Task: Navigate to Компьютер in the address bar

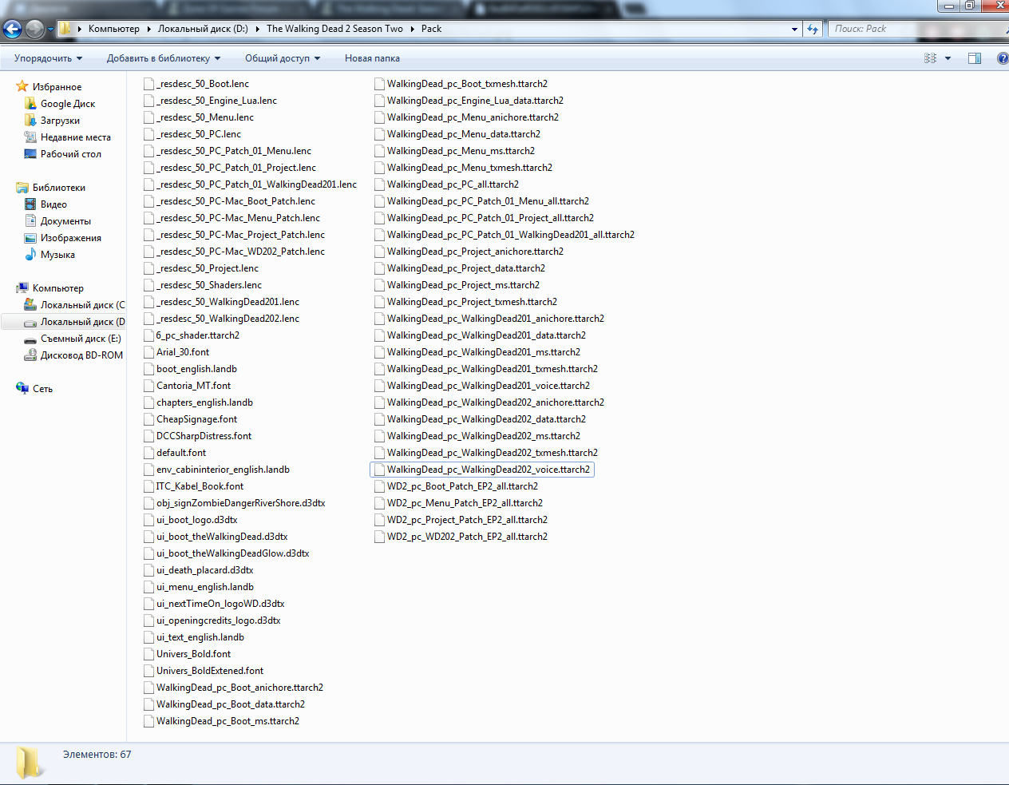Action: pyautogui.click(x=113, y=29)
